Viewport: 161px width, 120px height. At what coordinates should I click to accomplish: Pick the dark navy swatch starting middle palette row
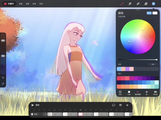(x=119, y=82)
